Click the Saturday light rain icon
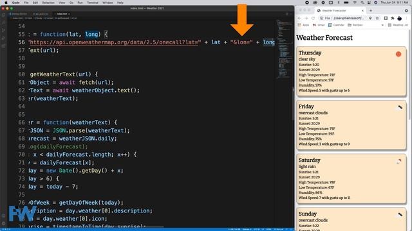Screen dimensions: 412x231 399,161
